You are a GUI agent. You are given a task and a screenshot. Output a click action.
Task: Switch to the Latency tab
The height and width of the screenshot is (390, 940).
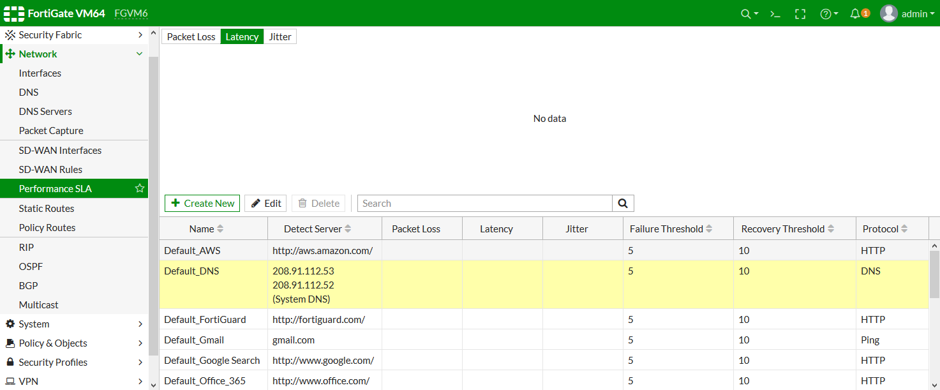(x=242, y=37)
